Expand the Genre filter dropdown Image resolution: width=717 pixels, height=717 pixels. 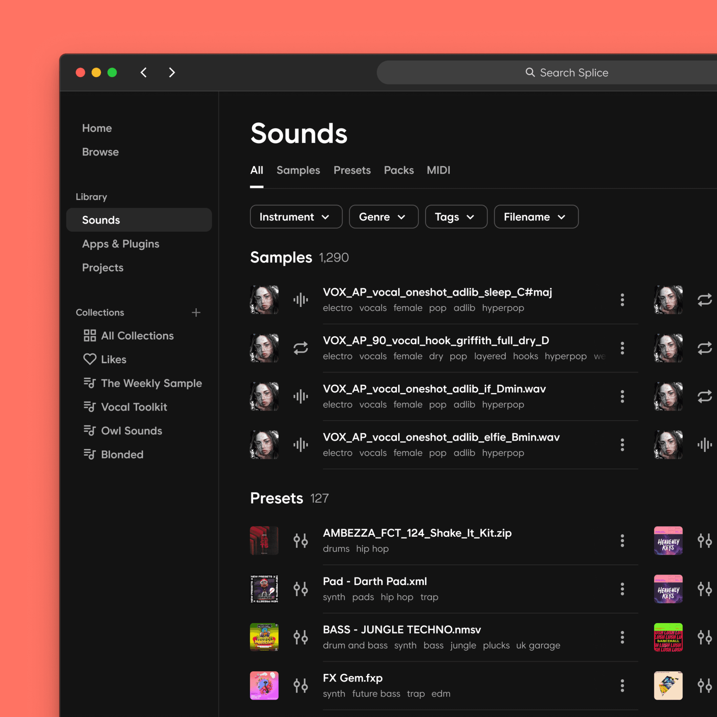(383, 217)
